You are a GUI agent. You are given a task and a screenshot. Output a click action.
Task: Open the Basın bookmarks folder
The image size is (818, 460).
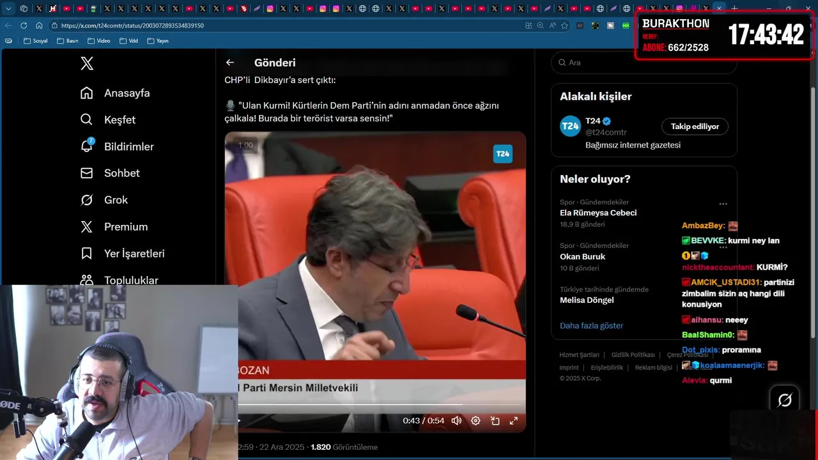pos(68,41)
